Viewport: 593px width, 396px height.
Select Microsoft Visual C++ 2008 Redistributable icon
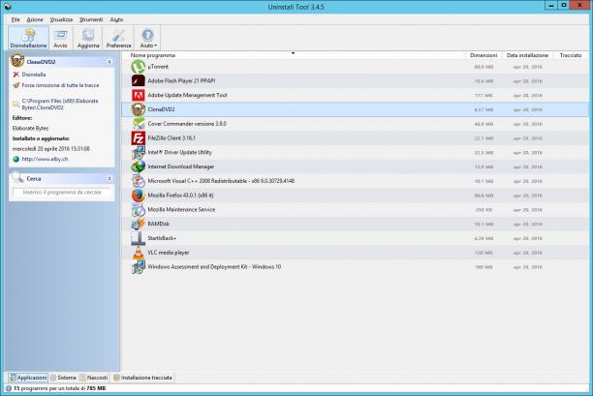(138, 181)
